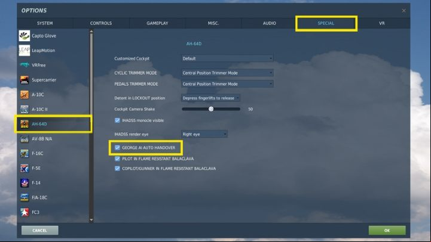Click the IHADSS render eye label
Screen dimensions: 431x242
132,134
